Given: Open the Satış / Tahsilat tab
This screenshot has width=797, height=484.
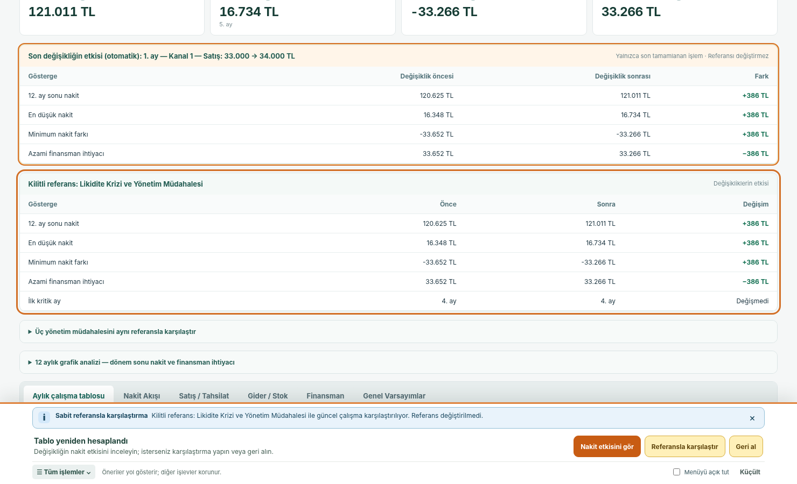Looking at the screenshot, I should pos(204,396).
